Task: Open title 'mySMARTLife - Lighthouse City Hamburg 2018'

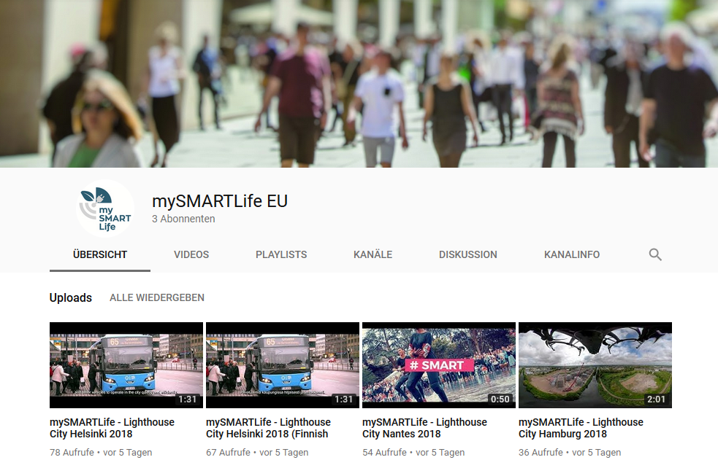Action: coord(581,428)
